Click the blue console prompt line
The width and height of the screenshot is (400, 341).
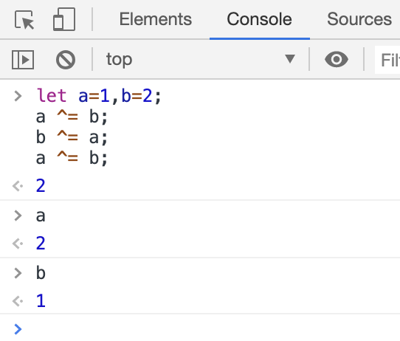tap(200, 328)
